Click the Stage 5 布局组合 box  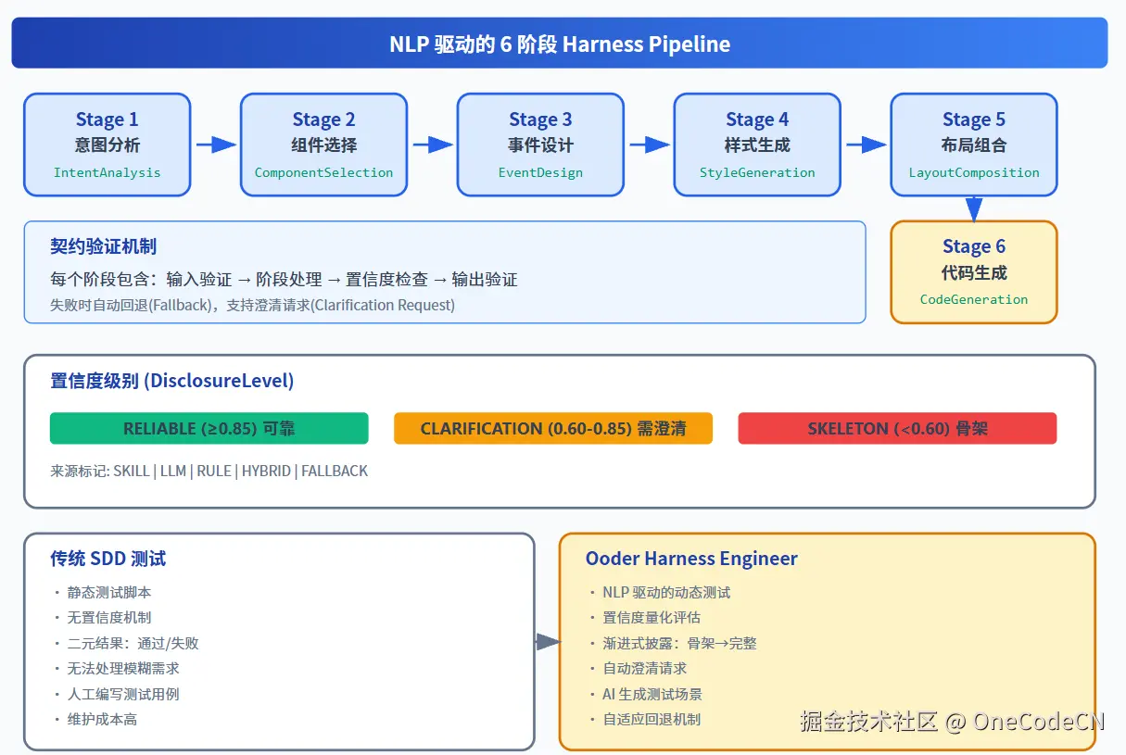(x=974, y=145)
